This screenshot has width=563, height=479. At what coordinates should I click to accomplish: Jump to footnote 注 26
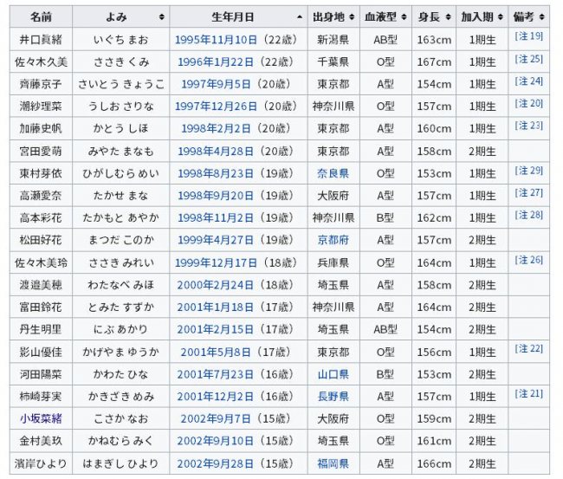[529, 260]
